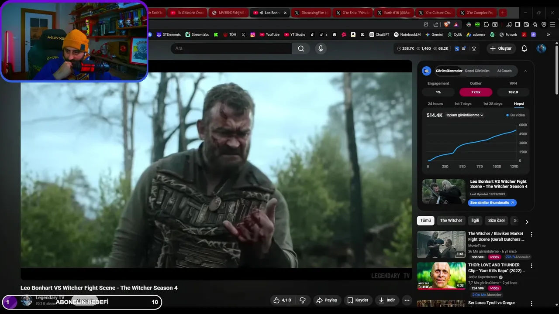The image size is (559, 314).
Task: Open Gorr Kills Rapu video thumbnail
Action: (x=441, y=276)
